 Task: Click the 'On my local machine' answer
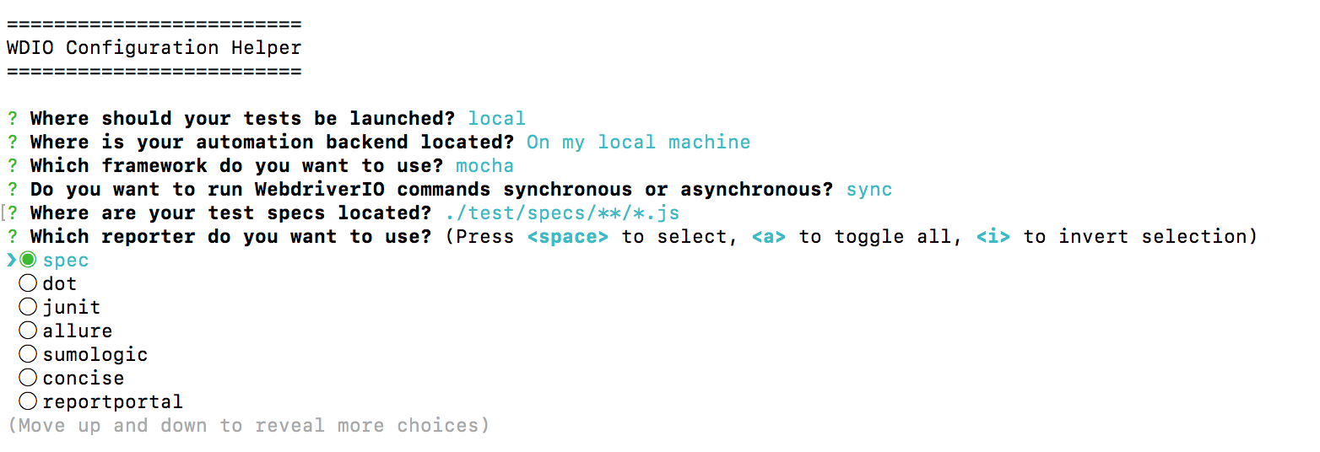[638, 142]
